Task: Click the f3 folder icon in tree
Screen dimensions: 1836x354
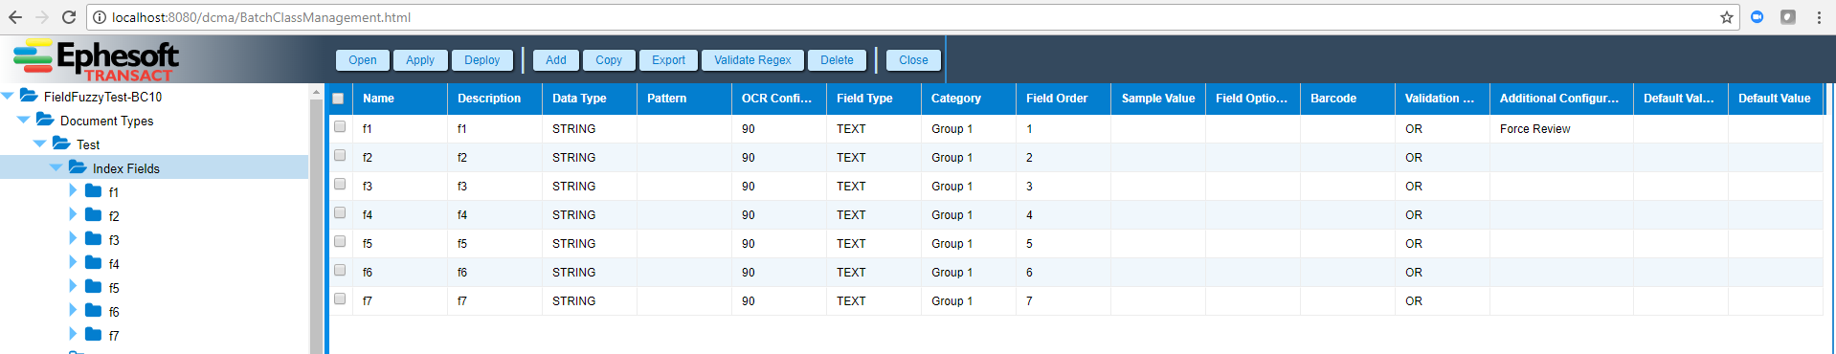Action: click(93, 238)
